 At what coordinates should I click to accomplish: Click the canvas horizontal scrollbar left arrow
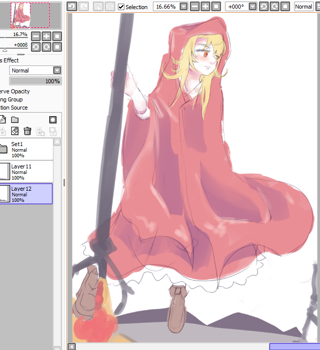[x=72, y=346]
